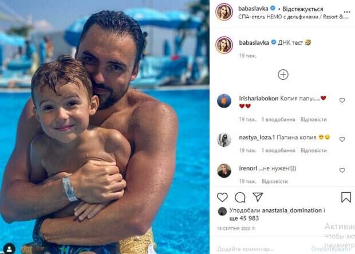Reply to nastya_loza.1's comment
This screenshot has height=254, width=355.
click(x=314, y=150)
